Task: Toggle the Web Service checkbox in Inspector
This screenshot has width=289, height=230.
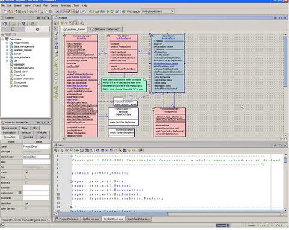Action: [x=26, y=208]
